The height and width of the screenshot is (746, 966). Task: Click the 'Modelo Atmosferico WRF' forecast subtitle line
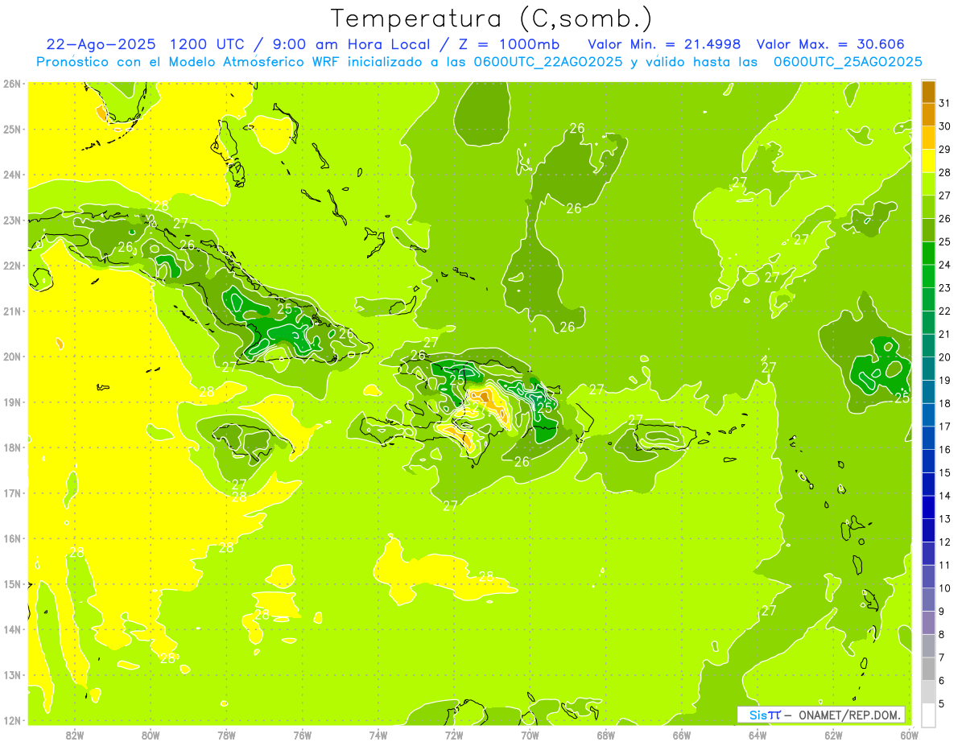pos(479,62)
